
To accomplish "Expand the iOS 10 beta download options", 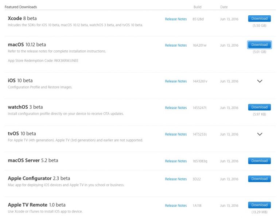I will (260, 81).
